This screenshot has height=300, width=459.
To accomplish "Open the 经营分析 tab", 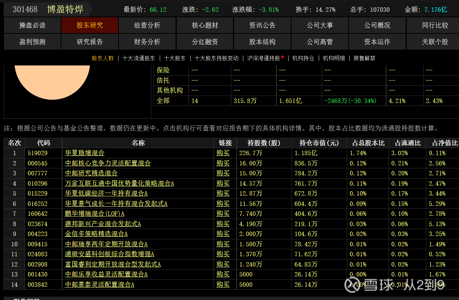I will (x=147, y=25).
